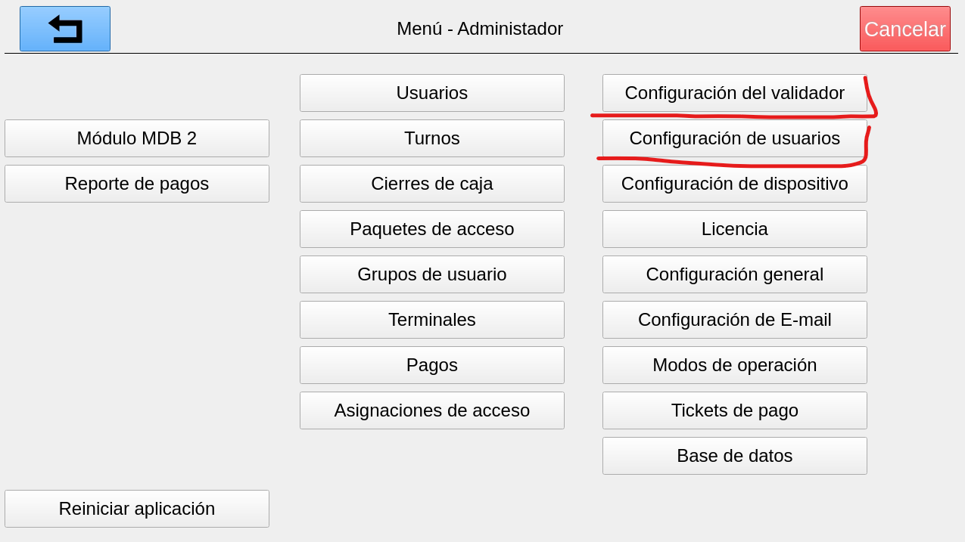965x542 pixels.
Task: Go to Grupos de usuario
Action: (431, 274)
